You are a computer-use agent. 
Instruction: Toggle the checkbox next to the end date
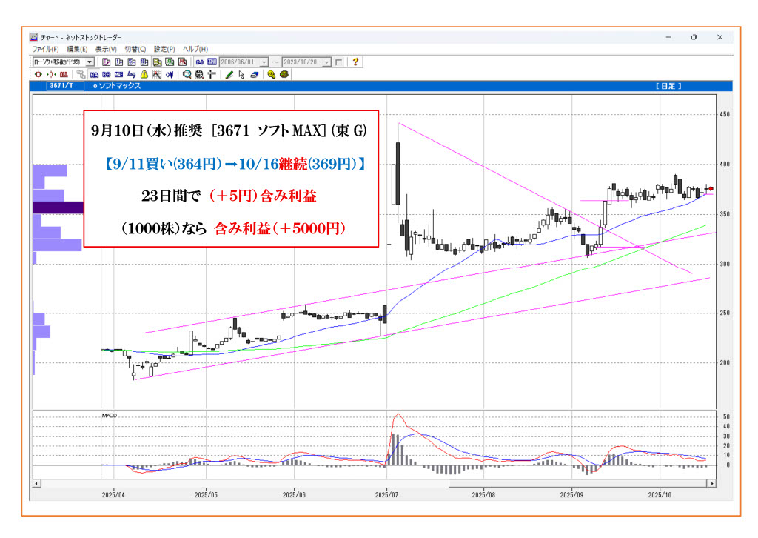pos(339,62)
